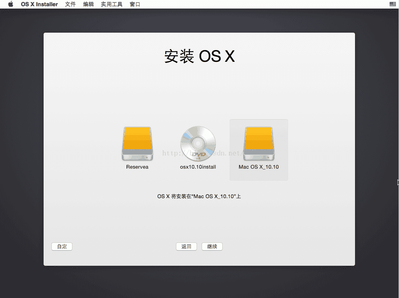399x298 pixels.
Task: Open the 编辑 menu
Action: coord(88,4)
